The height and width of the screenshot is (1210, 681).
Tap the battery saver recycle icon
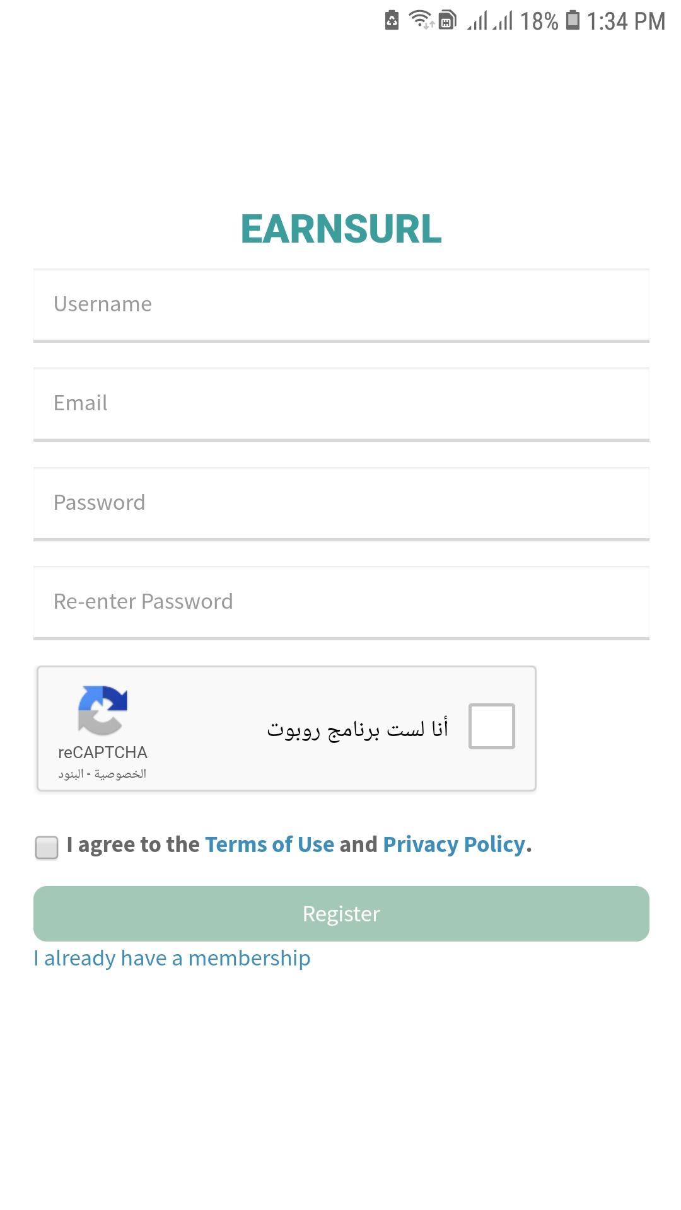392,20
